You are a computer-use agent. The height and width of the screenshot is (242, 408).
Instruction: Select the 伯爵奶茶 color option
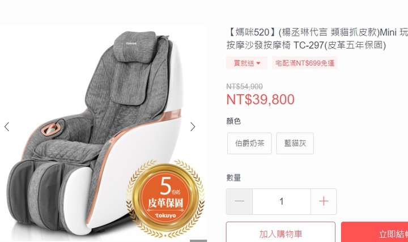[249, 143]
